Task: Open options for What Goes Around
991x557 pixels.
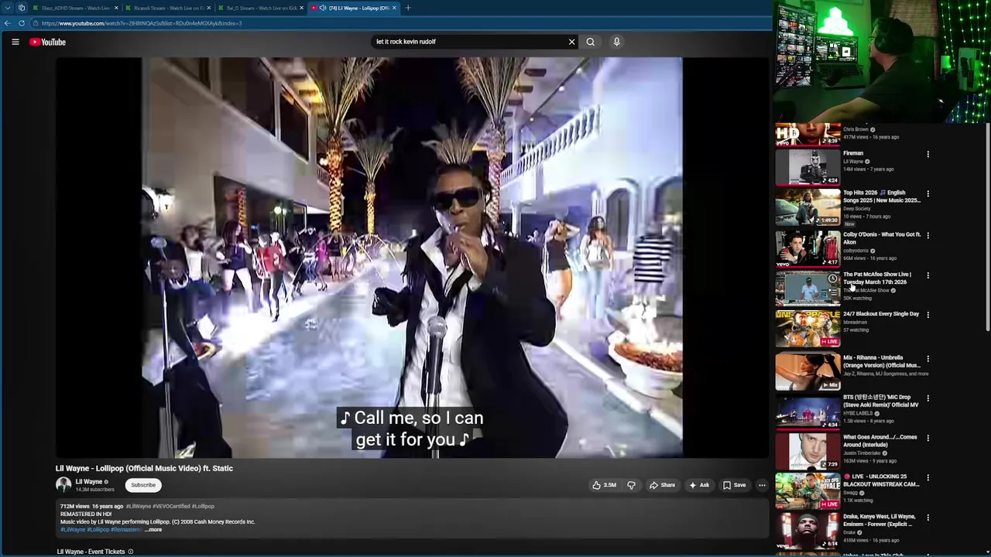Action: pos(928,438)
